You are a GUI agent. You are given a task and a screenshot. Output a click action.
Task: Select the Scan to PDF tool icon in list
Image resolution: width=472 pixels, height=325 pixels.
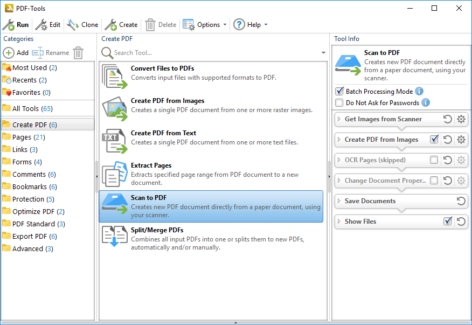[114, 204]
